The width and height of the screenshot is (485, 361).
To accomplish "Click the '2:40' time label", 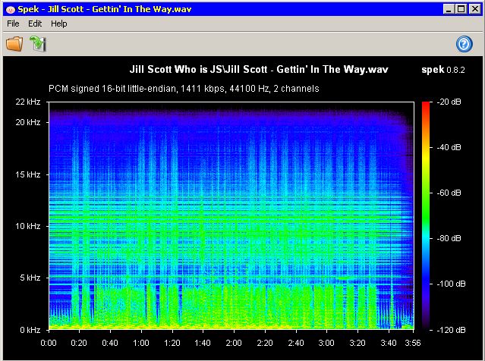I will tap(296, 343).
